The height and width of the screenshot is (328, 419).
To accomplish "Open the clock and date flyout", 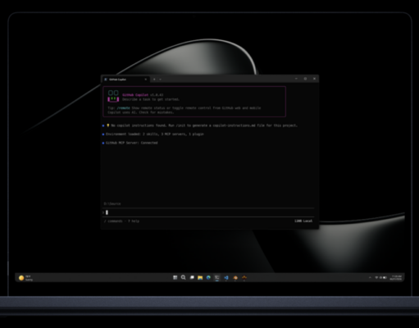I will 396,278.
